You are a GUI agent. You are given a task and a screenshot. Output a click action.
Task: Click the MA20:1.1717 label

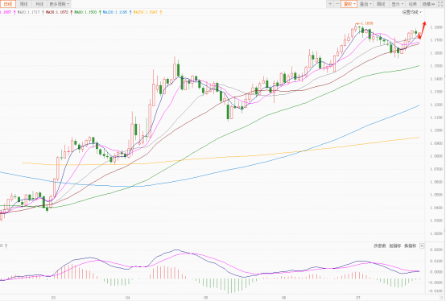(x=29, y=13)
